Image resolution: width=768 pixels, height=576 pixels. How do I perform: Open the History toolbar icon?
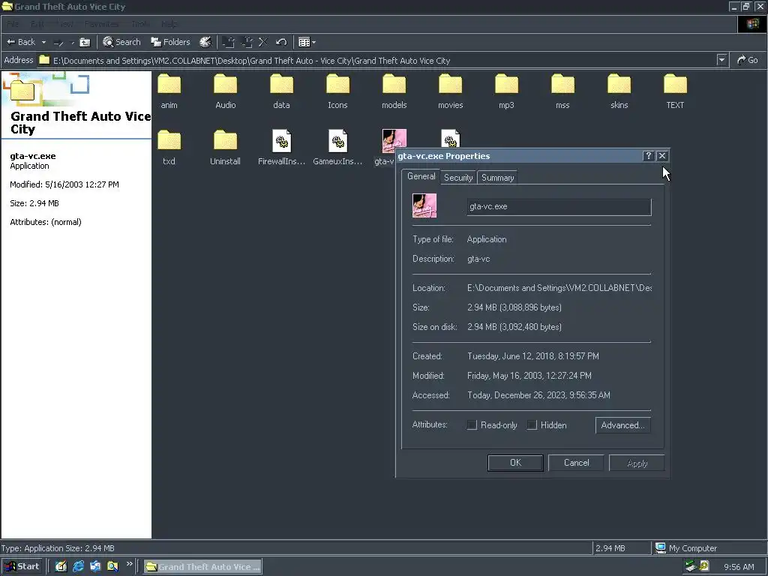click(x=205, y=42)
